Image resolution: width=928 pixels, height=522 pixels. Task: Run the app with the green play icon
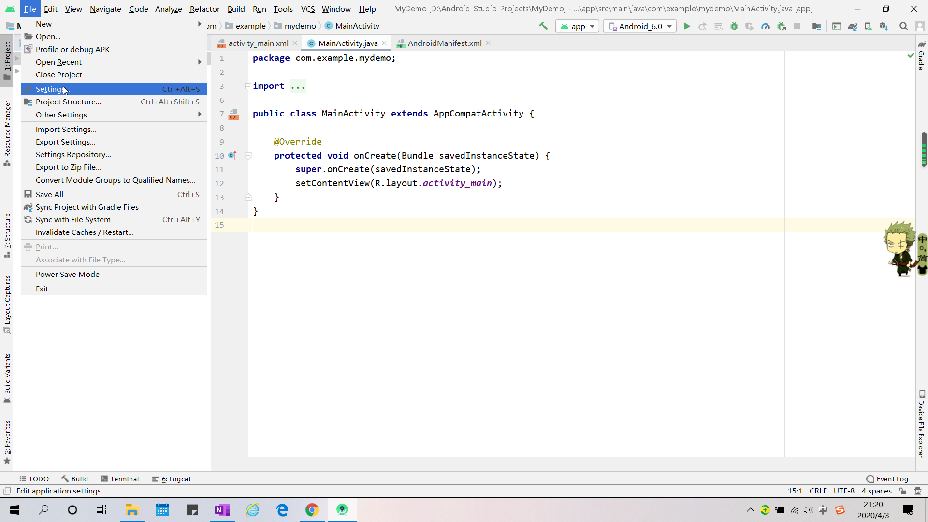[x=687, y=26]
